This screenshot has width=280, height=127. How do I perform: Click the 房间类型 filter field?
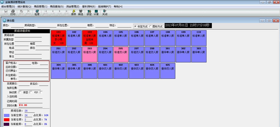(x=46, y=26)
